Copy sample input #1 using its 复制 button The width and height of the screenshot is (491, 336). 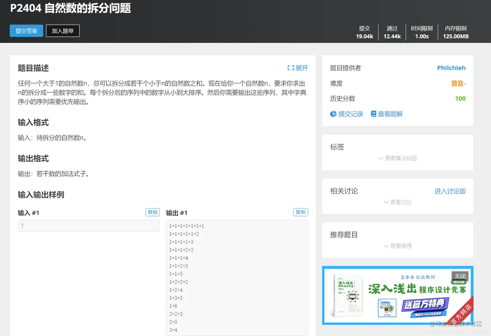pos(152,212)
